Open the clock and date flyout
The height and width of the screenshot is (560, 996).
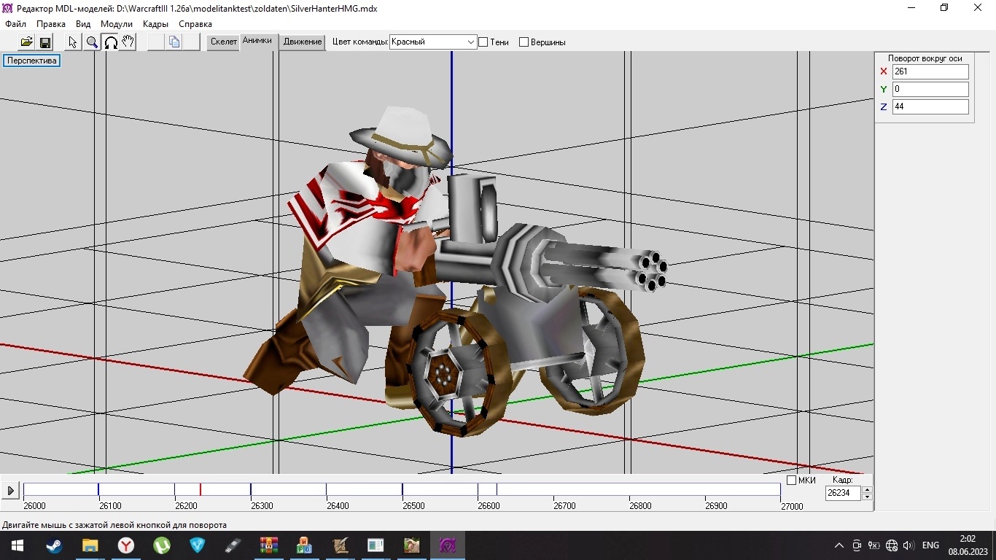[968, 545]
